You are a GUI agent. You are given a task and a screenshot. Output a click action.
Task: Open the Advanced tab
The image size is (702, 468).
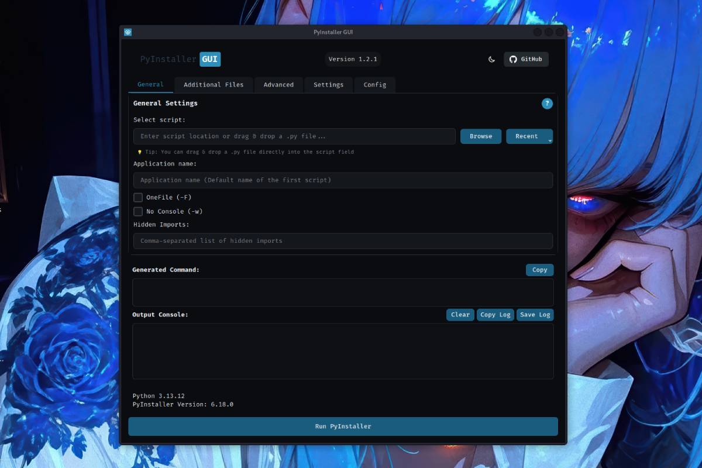tap(278, 85)
